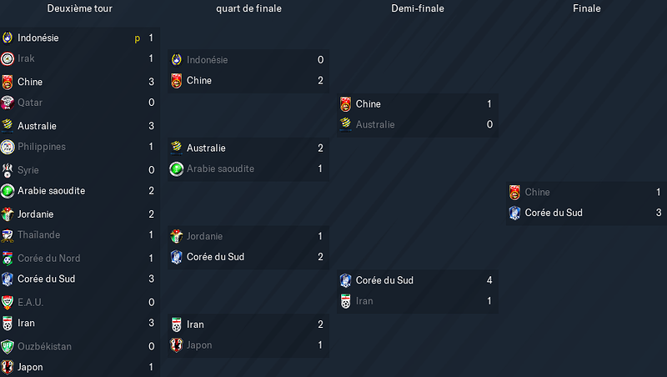Click the E.A.U. team crest

[x=8, y=303]
